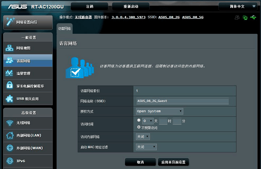Open IPv6 menu item
Image resolution: width=261 pixels, height=169 pixels.
click(28, 161)
